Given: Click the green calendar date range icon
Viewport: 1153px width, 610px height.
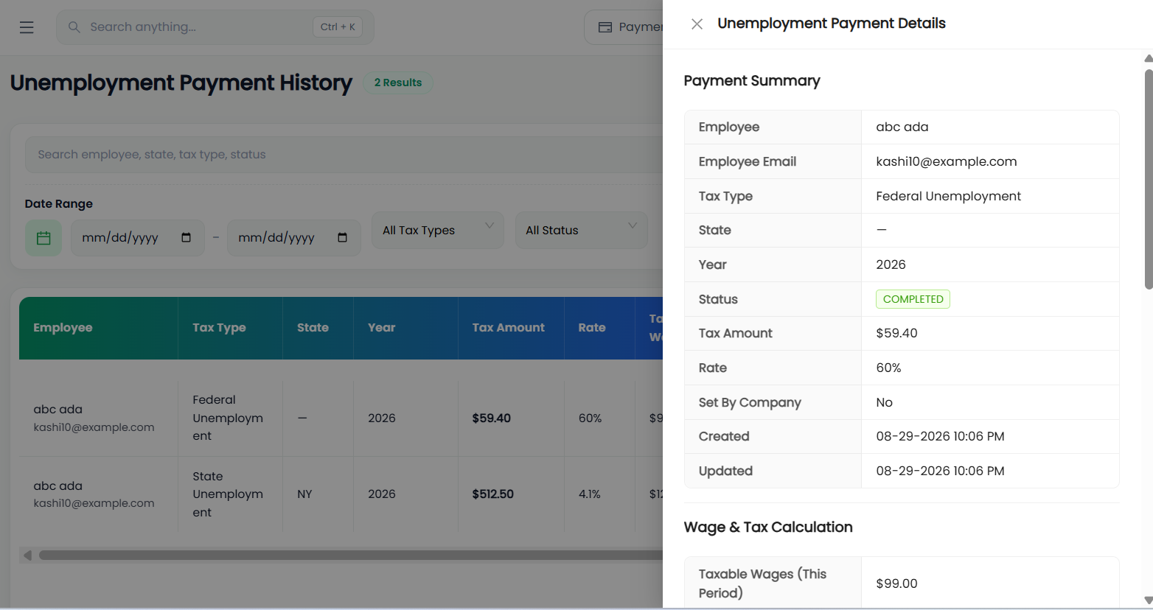Looking at the screenshot, I should click(43, 238).
